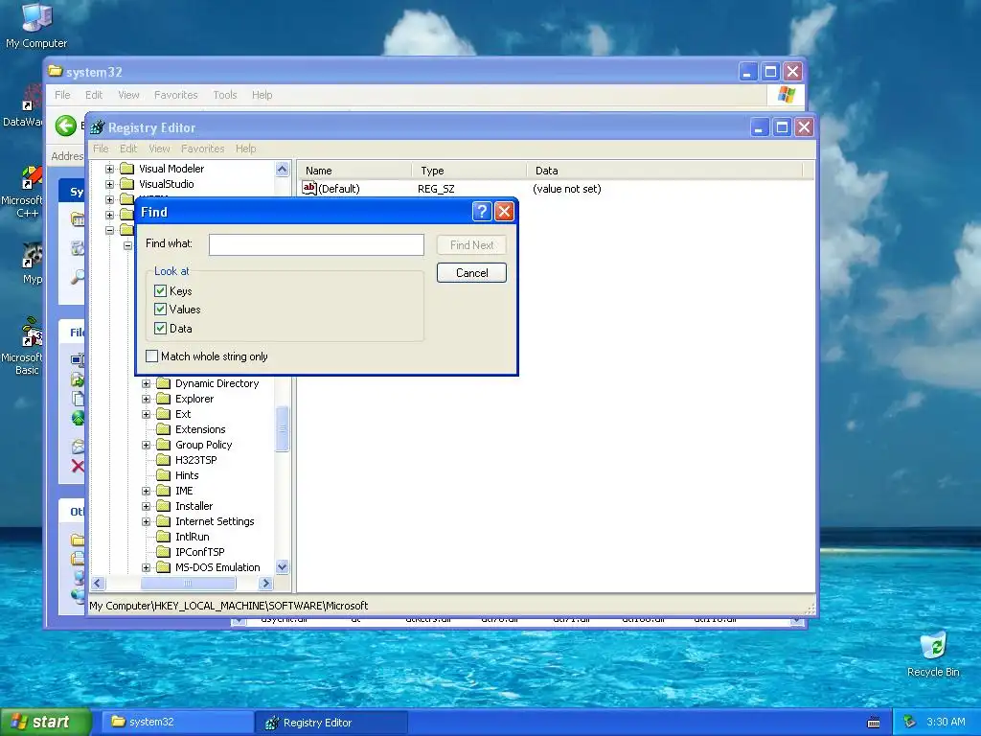Click the Find Next button
Viewport: 981px width, 736px height.
tap(471, 244)
